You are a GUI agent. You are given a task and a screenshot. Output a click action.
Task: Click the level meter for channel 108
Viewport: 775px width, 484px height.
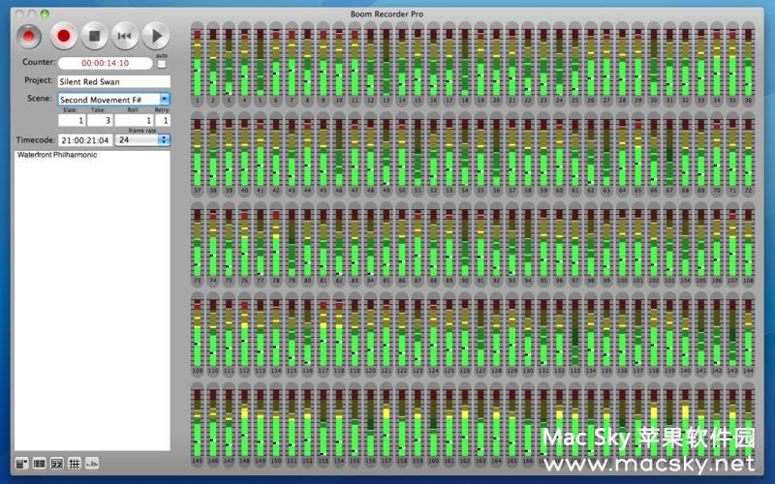(748, 244)
